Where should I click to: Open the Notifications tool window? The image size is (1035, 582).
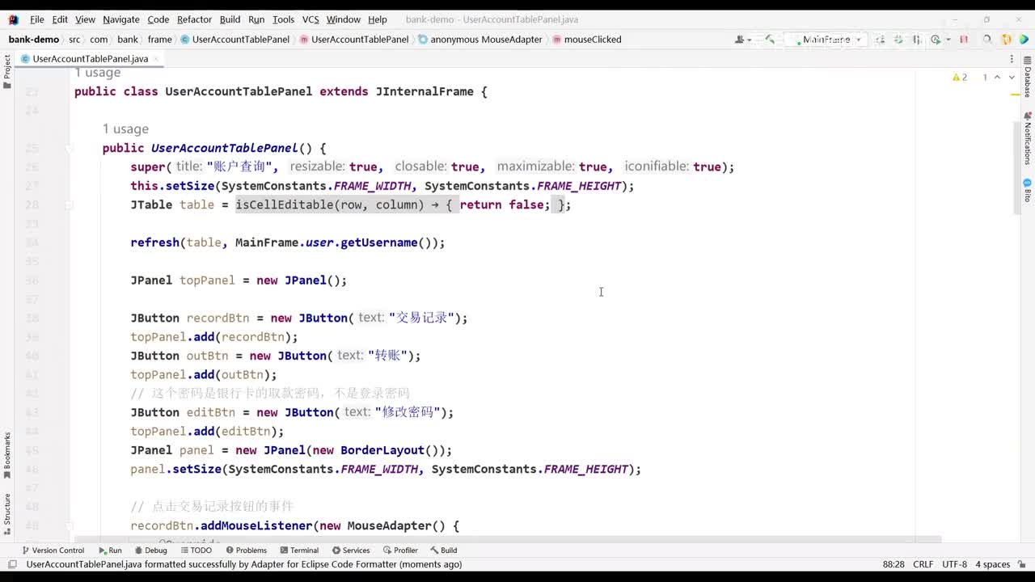pos(1028,137)
